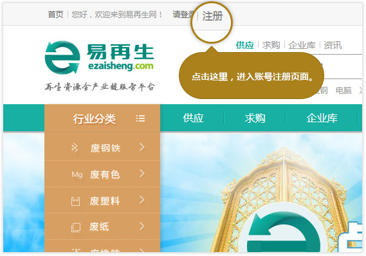Click the 电脑 hot keyword link
The width and height of the screenshot is (366, 256).
[x=343, y=90]
